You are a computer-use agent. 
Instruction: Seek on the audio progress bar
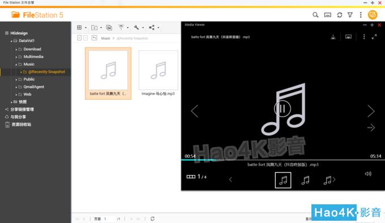coord(283,160)
